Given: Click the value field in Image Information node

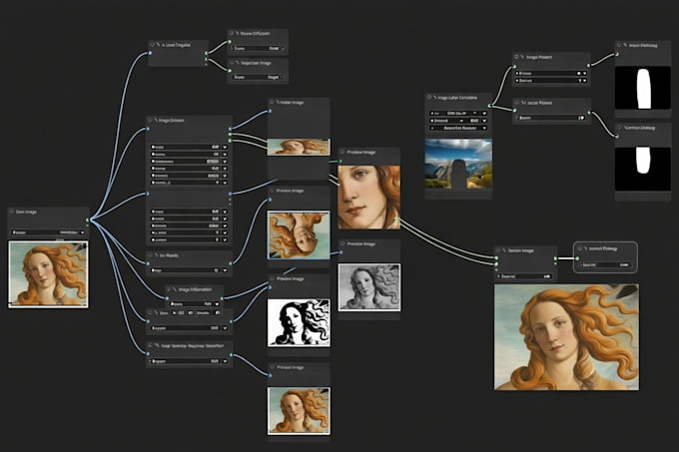Looking at the screenshot, I should point(191,304).
